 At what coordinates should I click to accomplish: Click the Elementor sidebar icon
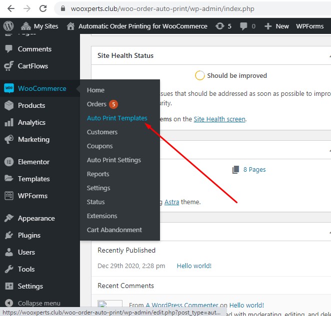tap(9, 162)
